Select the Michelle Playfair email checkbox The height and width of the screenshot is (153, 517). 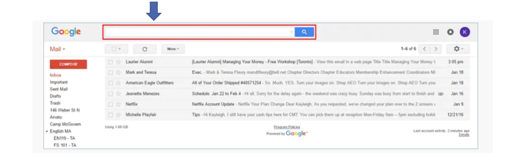point(110,115)
